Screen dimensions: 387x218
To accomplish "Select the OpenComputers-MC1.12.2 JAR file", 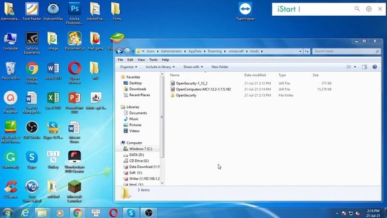I will click(203, 89).
